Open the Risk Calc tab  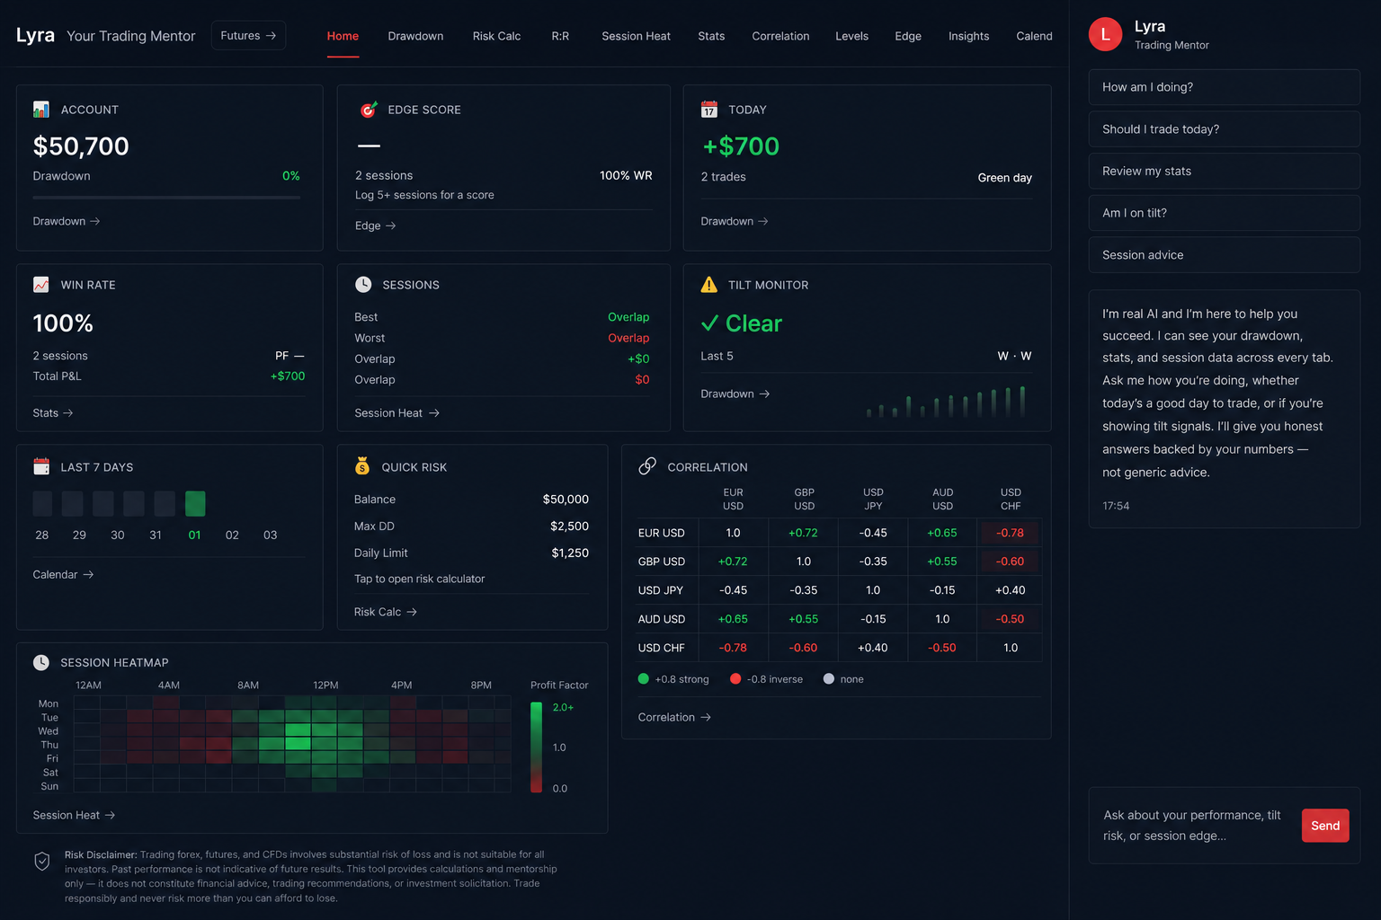[496, 36]
